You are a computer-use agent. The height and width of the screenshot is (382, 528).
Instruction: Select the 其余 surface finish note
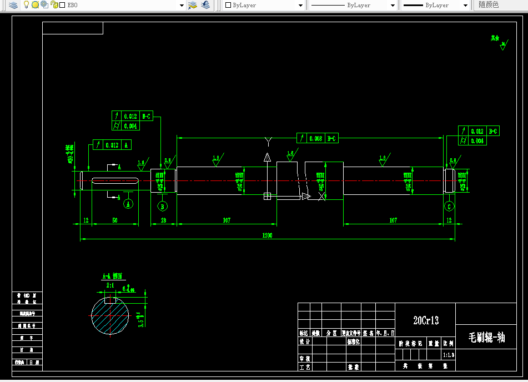tap(495, 38)
